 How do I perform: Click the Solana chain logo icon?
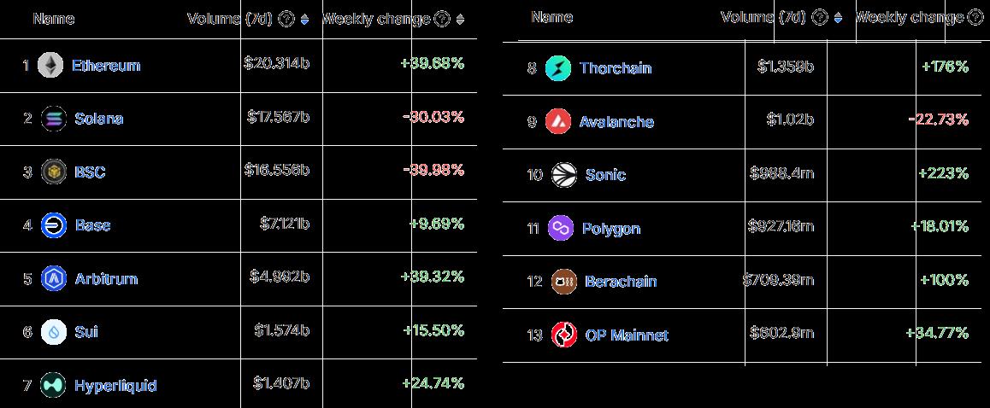(54, 119)
